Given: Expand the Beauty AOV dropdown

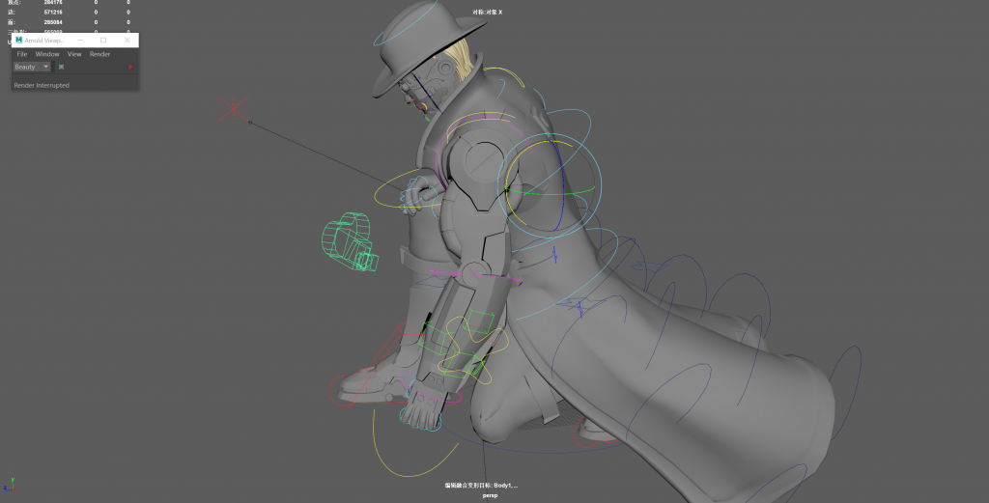Looking at the screenshot, I should [x=32, y=67].
